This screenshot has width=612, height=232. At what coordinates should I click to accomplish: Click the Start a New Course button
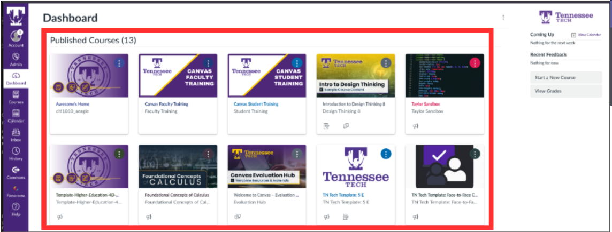coord(566,77)
